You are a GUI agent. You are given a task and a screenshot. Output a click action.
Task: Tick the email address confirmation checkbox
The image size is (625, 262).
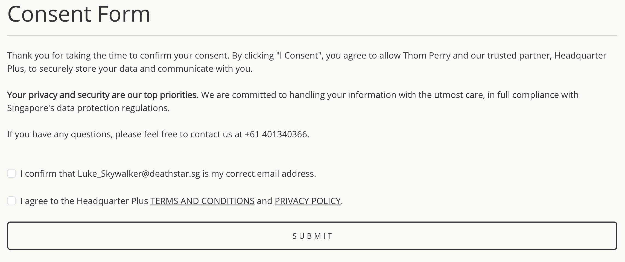coord(11,173)
